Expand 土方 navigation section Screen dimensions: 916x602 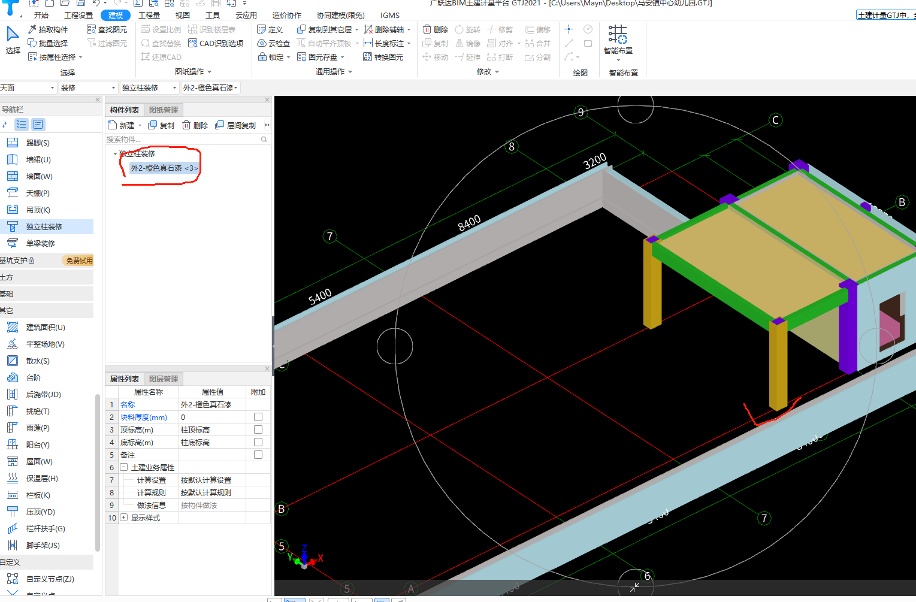coord(47,277)
